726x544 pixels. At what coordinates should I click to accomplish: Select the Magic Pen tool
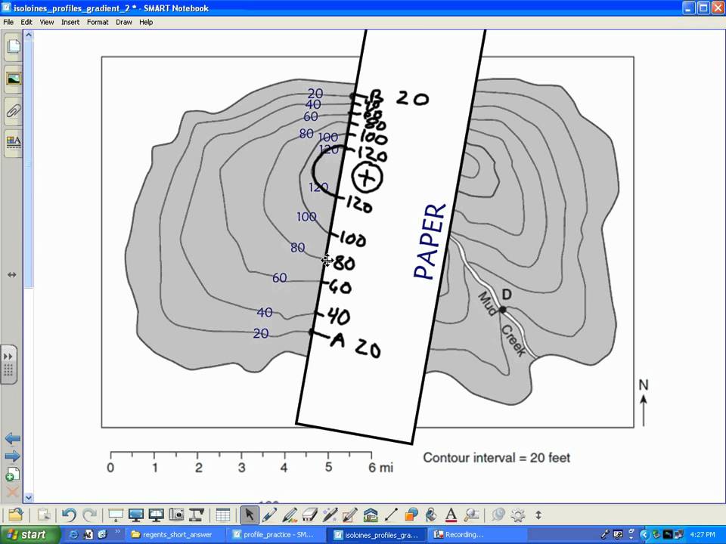tap(330, 515)
